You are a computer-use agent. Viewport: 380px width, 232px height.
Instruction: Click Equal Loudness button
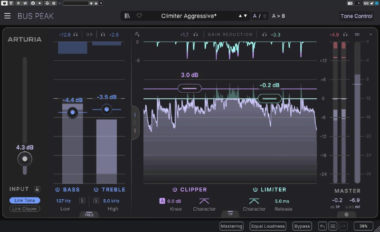pos(268,226)
